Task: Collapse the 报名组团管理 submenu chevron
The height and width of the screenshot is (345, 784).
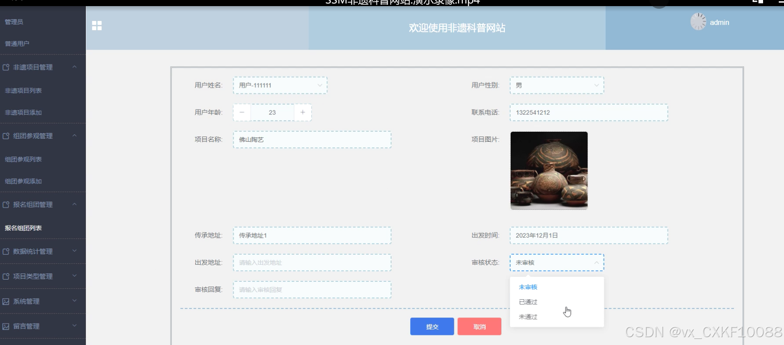Action: (x=75, y=204)
